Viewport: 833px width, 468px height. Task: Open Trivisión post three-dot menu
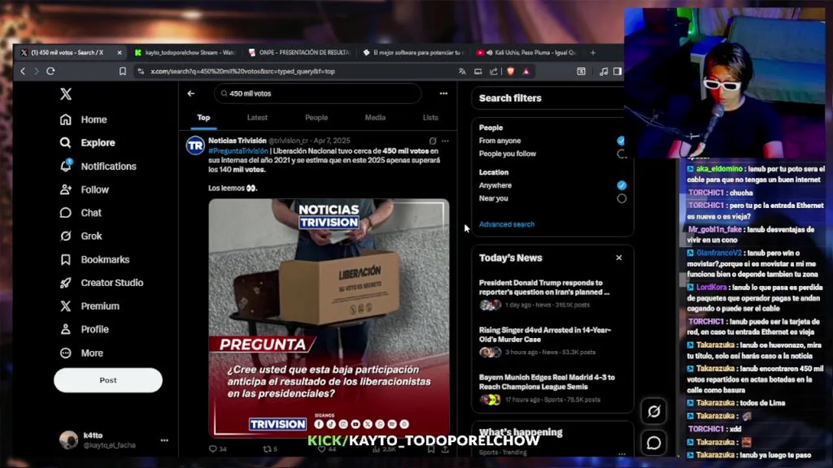point(445,141)
